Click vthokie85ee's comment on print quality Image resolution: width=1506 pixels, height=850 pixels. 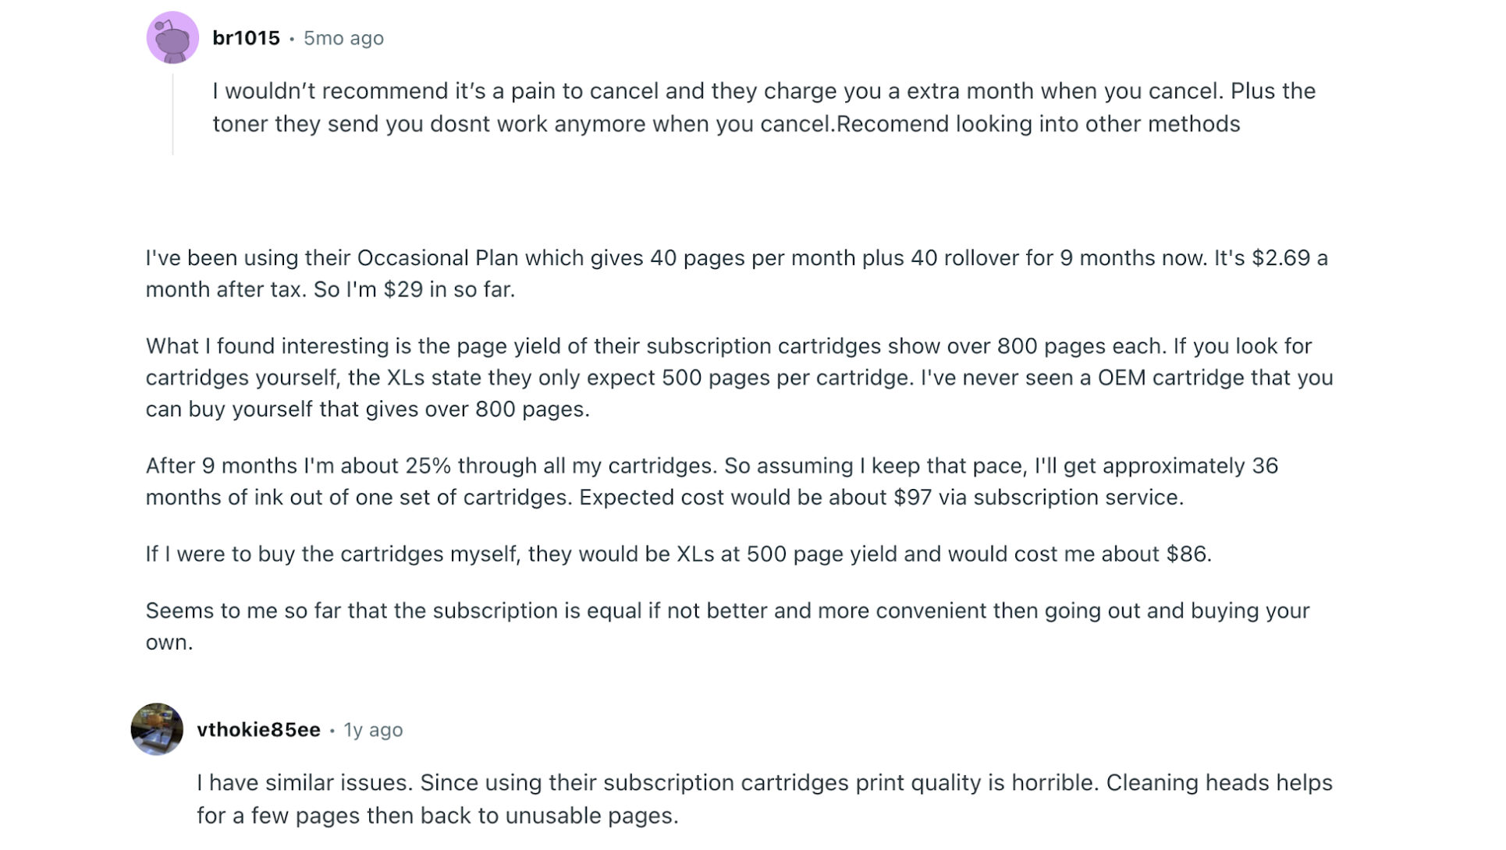765,799
